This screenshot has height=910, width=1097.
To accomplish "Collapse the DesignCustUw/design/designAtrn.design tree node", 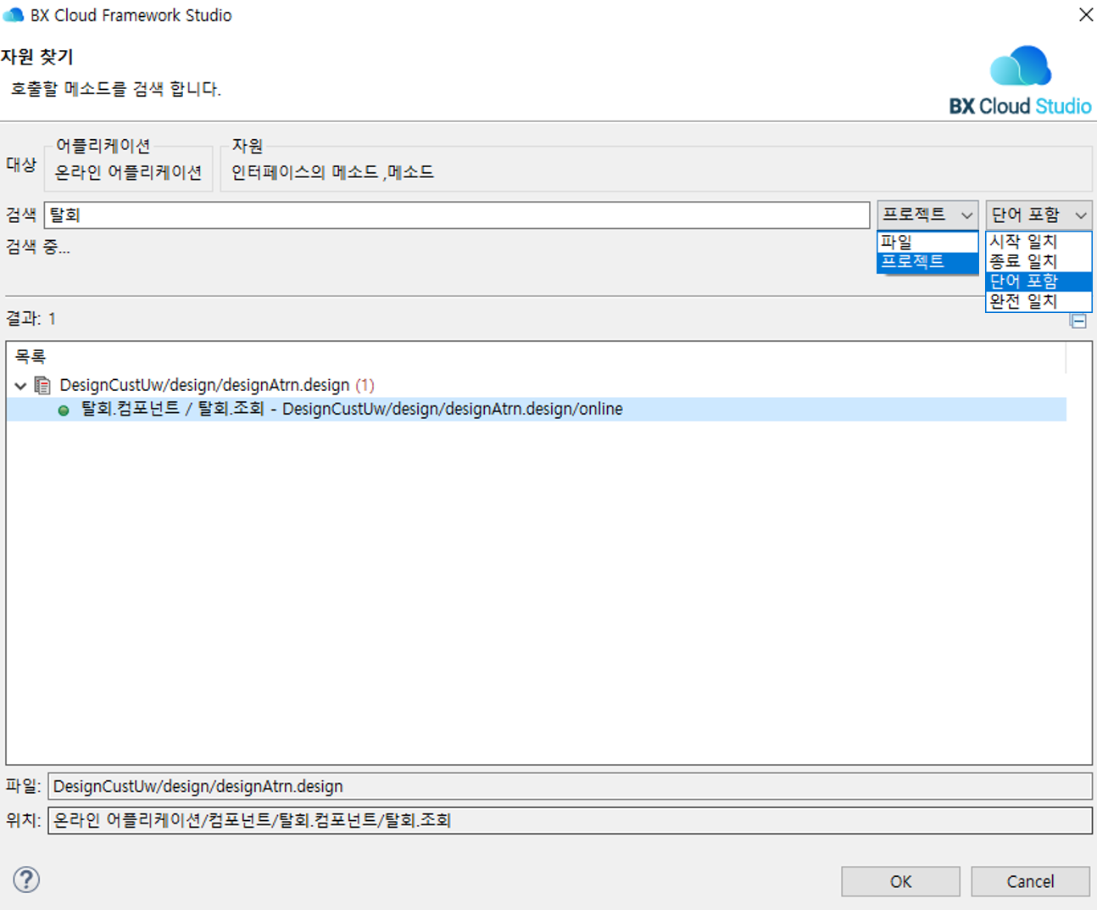I will pos(19,385).
